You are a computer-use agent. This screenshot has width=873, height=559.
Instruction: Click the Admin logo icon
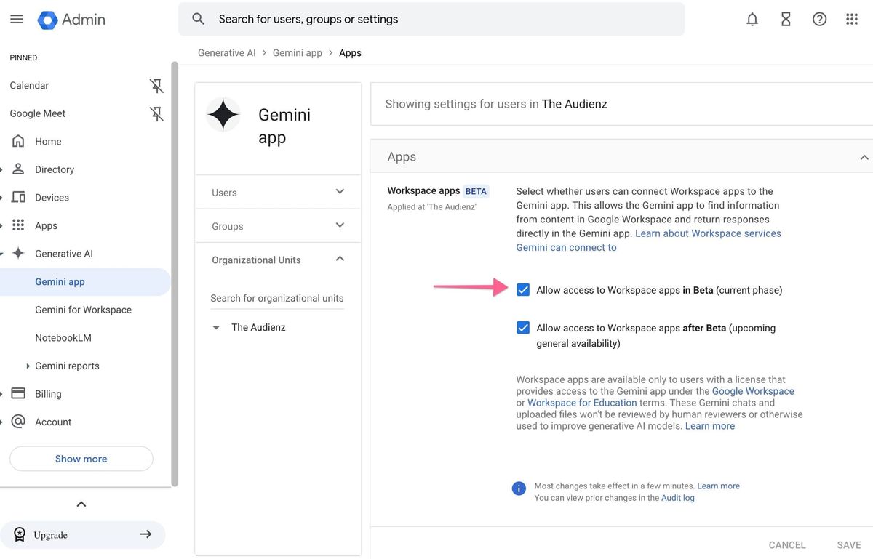47,18
